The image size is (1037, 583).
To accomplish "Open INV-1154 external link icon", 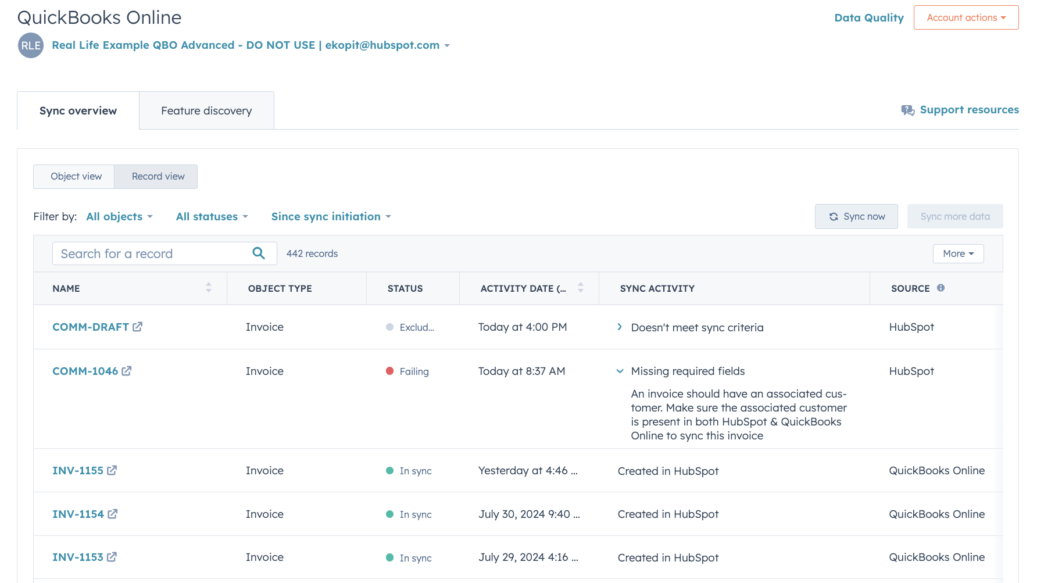I will coord(112,514).
